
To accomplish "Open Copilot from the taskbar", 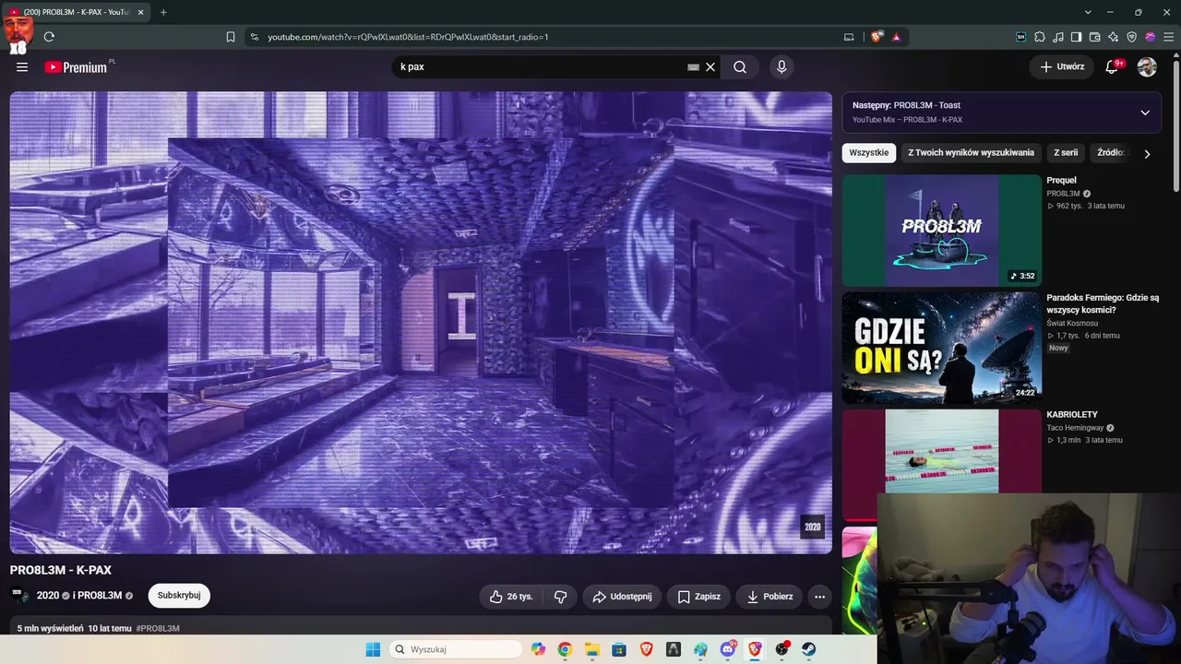I will (x=538, y=649).
